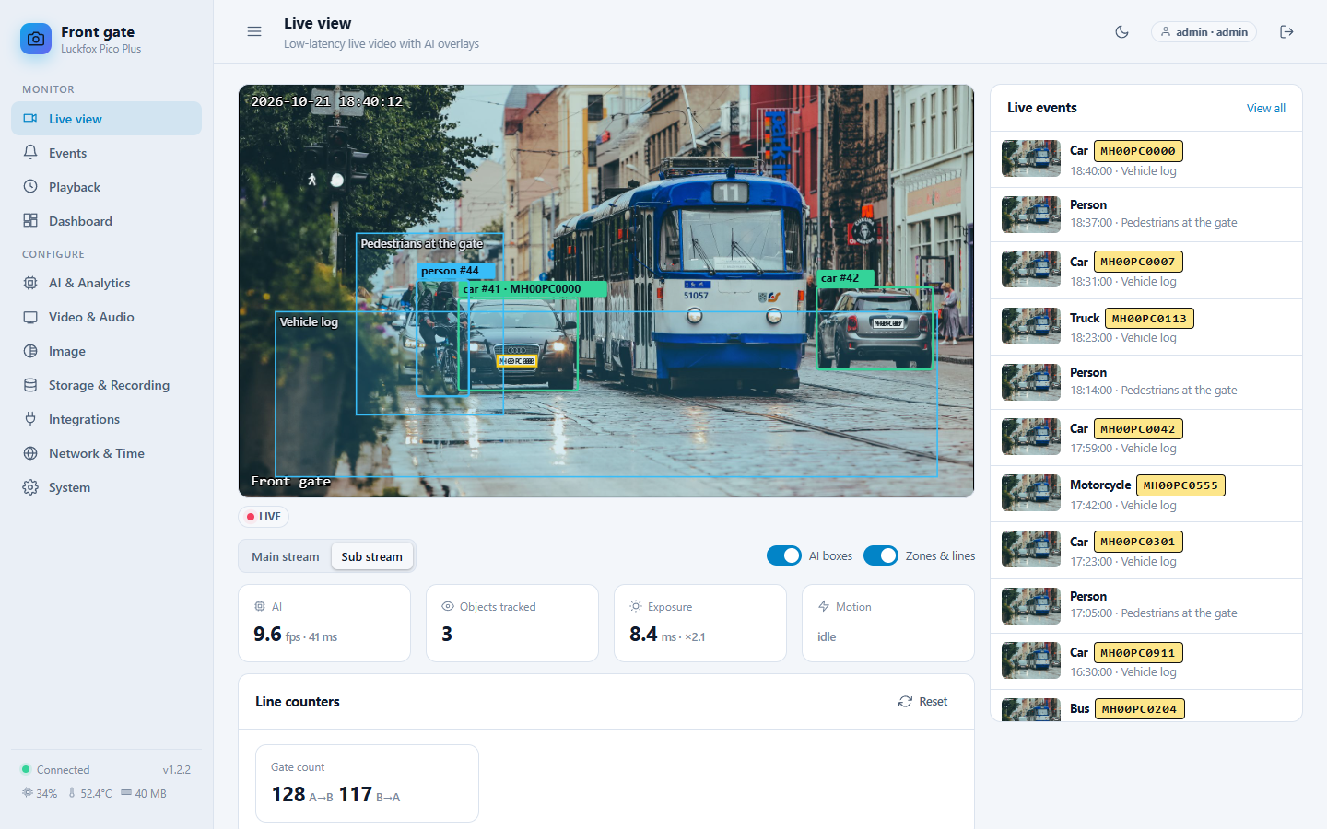Click the AI & Analytics chip icon
The width and height of the screenshot is (1327, 829).
click(x=30, y=283)
